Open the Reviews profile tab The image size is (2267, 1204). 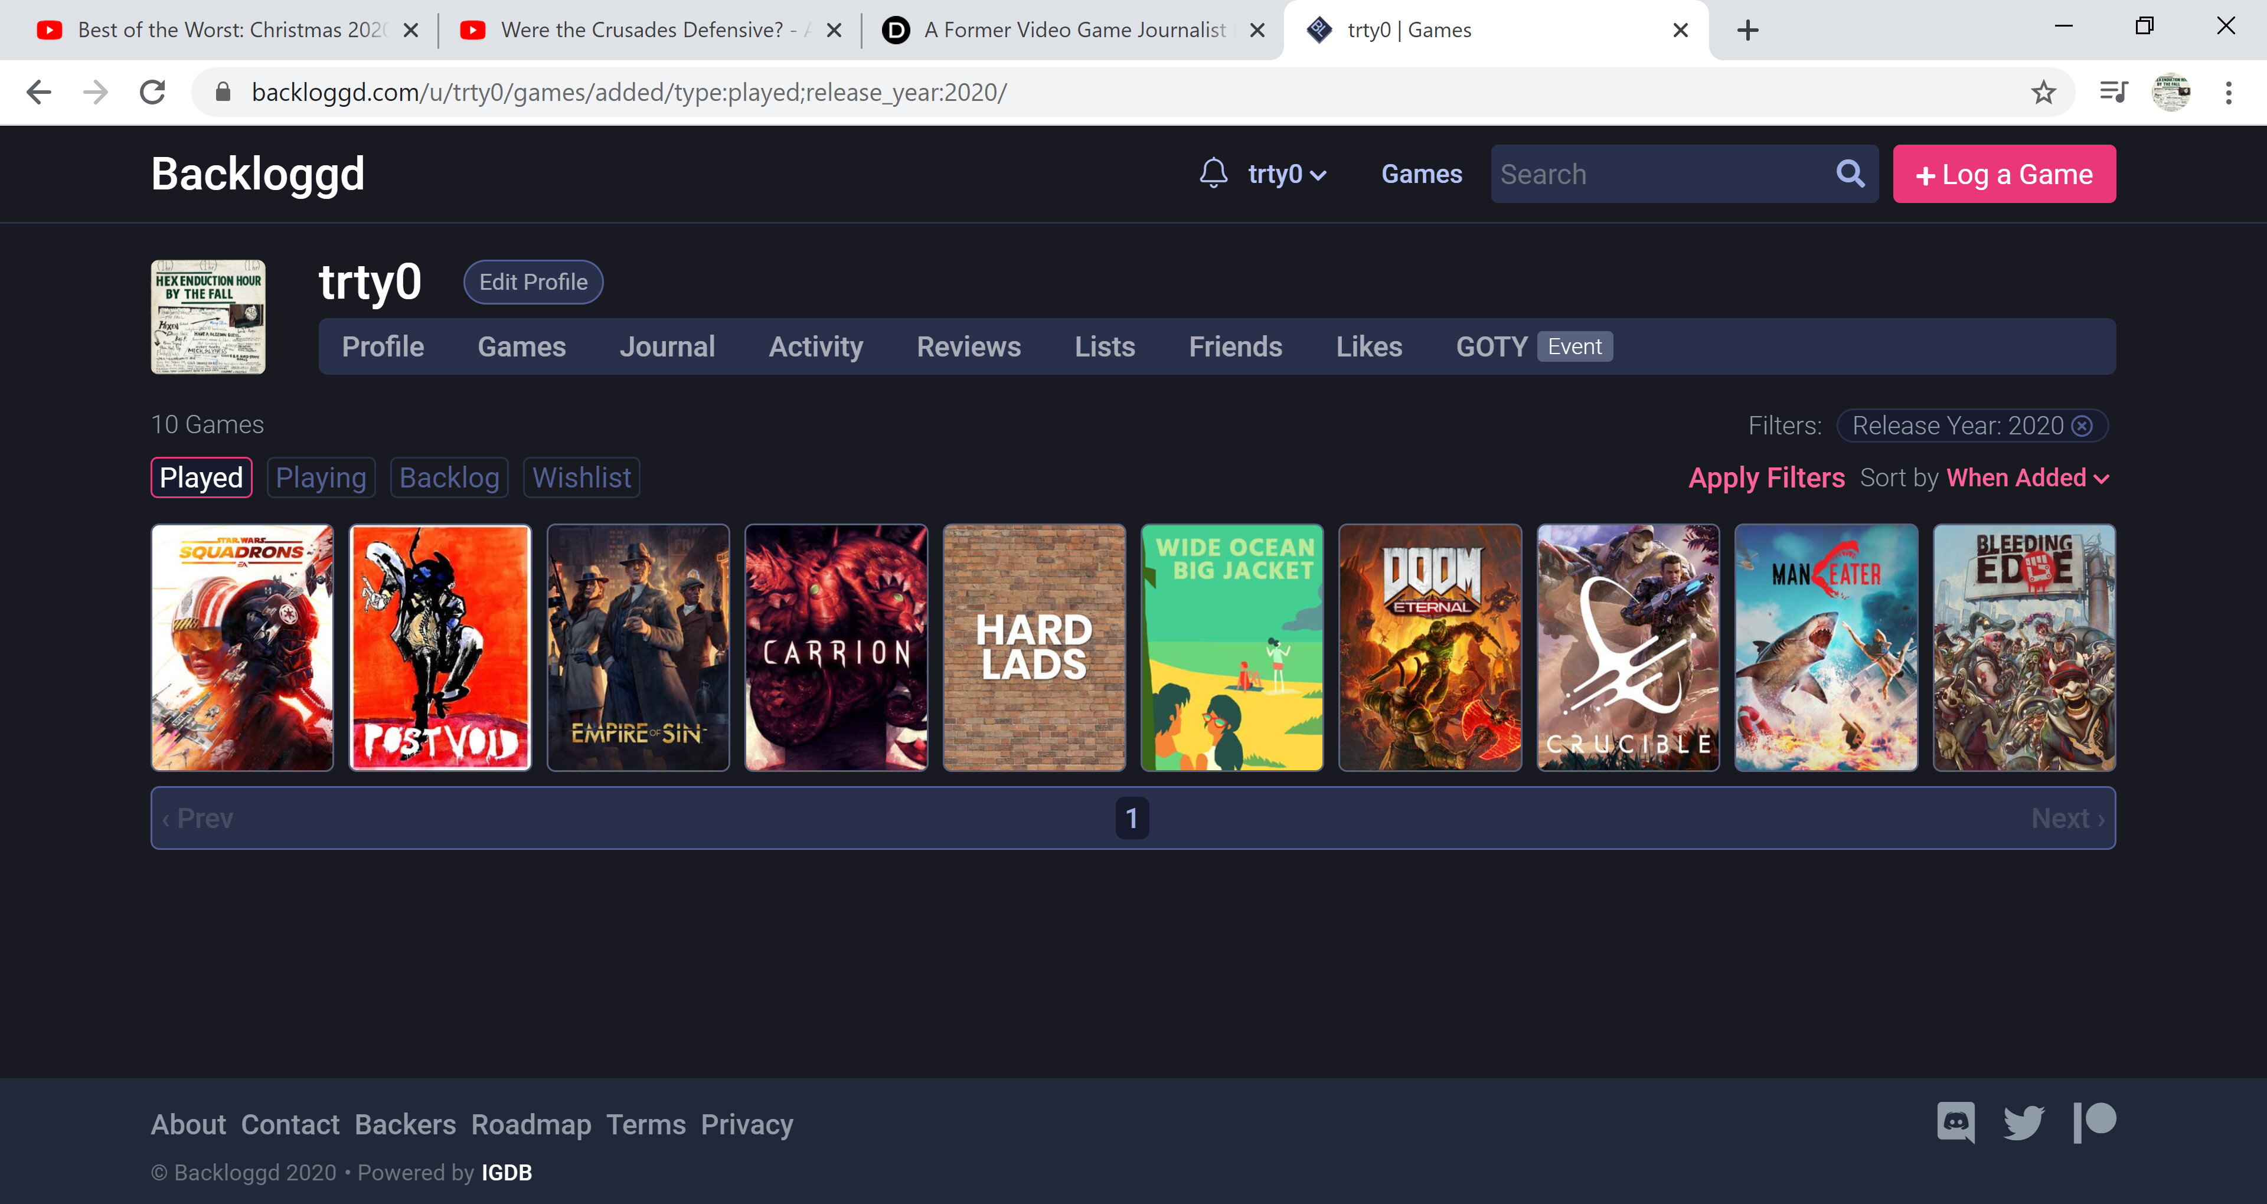coord(968,347)
